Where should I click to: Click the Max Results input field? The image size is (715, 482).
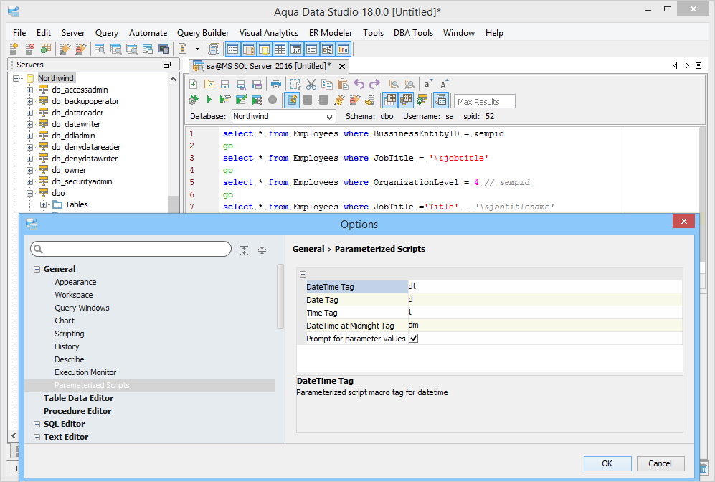[x=485, y=102]
